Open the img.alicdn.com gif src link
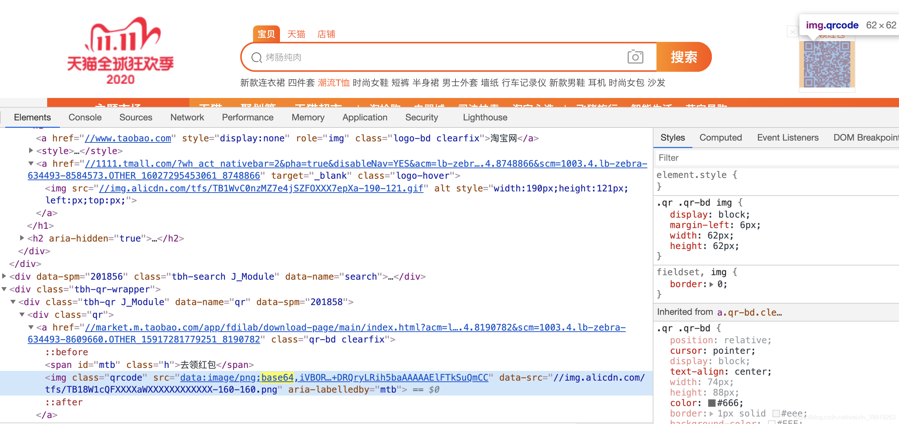Screen dimensions: 899x424 [x=261, y=188]
